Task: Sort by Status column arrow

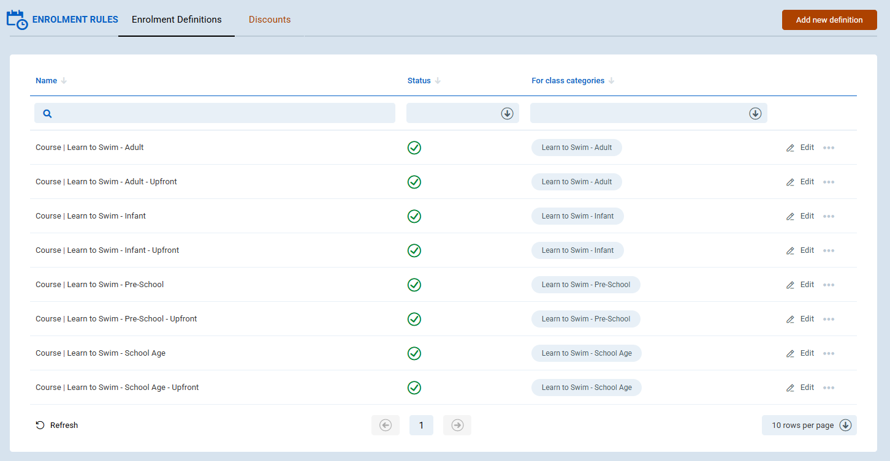Action: [438, 81]
